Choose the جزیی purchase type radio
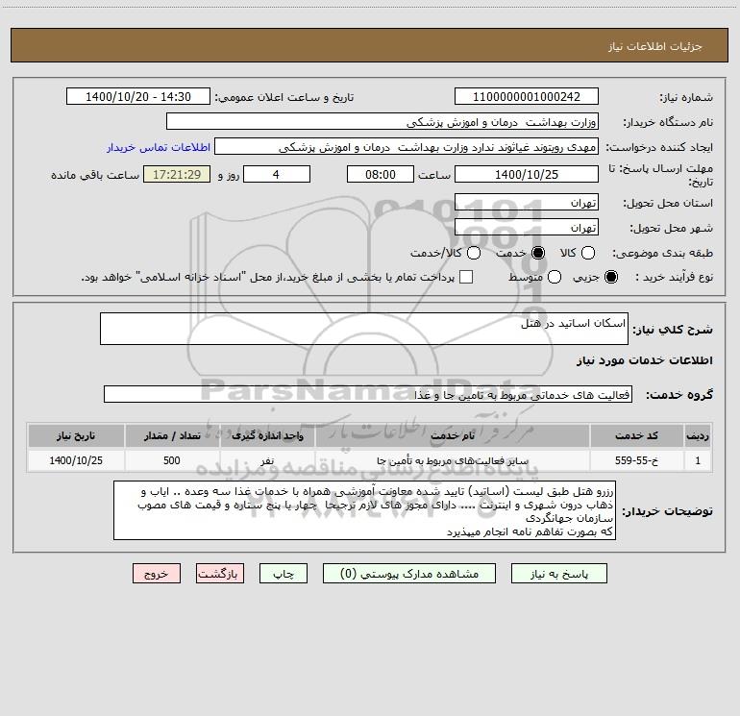740x716 pixels. 611,277
